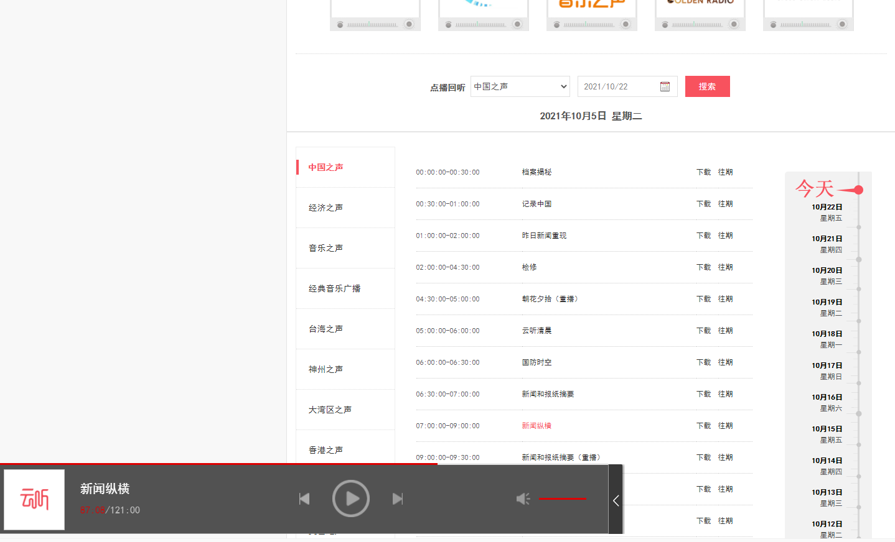This screenshot has width=895, height=542.
Task: Select 10月20日 on timeline
Action: tap(827, 275)
